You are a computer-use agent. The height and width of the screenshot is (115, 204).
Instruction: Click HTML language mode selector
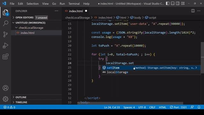point(163,107)
